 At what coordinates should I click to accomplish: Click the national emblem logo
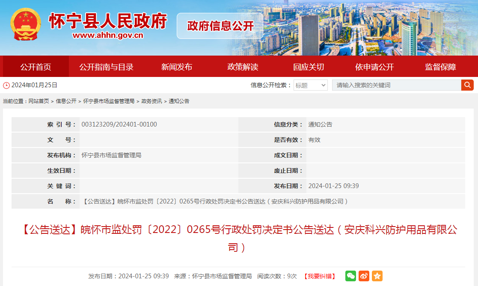26,25
